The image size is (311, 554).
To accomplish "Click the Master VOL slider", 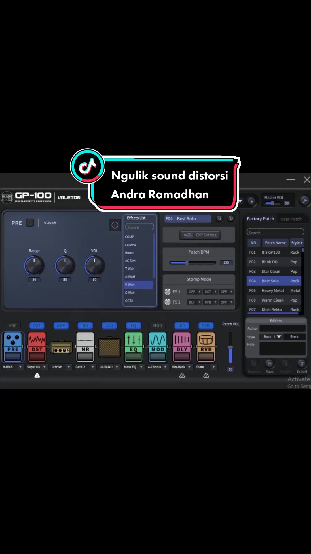I will coord(272,203).
